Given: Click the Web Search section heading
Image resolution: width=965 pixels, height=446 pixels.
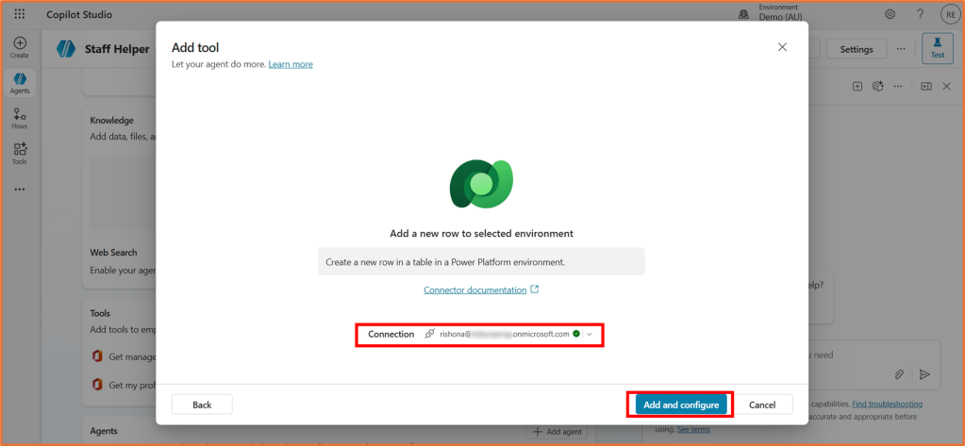Looking at the screenshot, I should [113, 252].
